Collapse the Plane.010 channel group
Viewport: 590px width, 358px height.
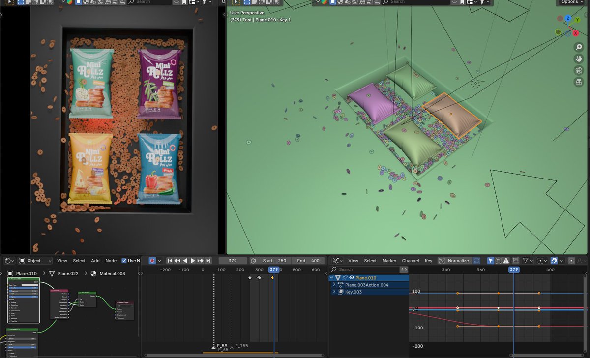[332, 278]
